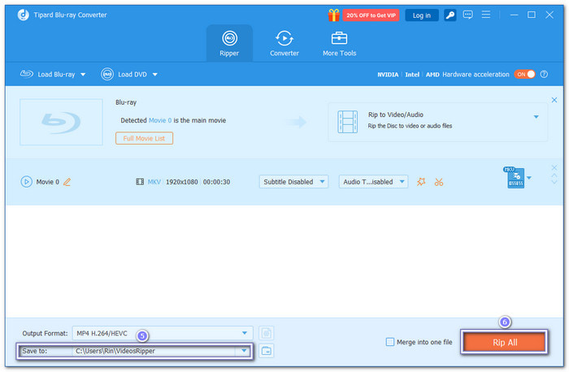Move Movie 0 down with the arrow
Image resolution: width=569 pixels, height=372 pixels.
(x=554, y=182)
